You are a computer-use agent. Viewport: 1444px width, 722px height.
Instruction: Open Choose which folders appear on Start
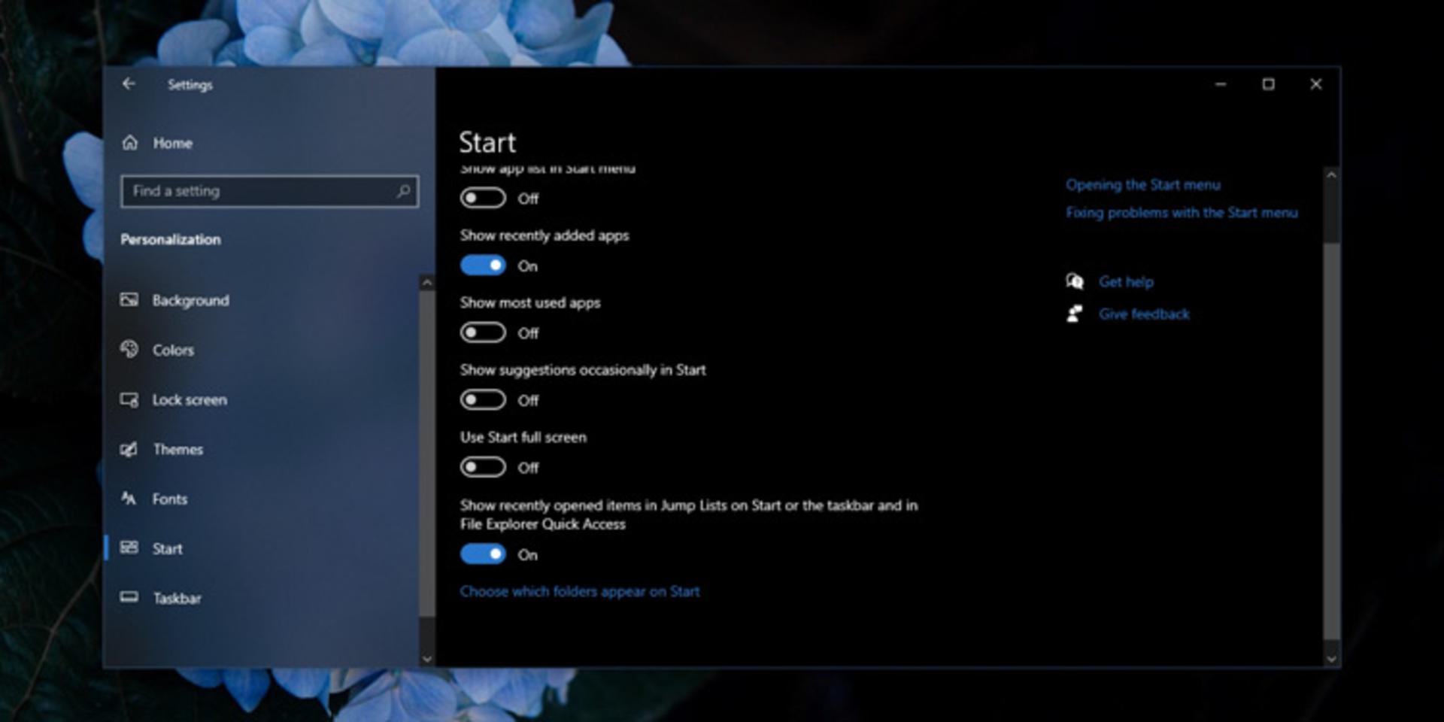pos(580,591)
